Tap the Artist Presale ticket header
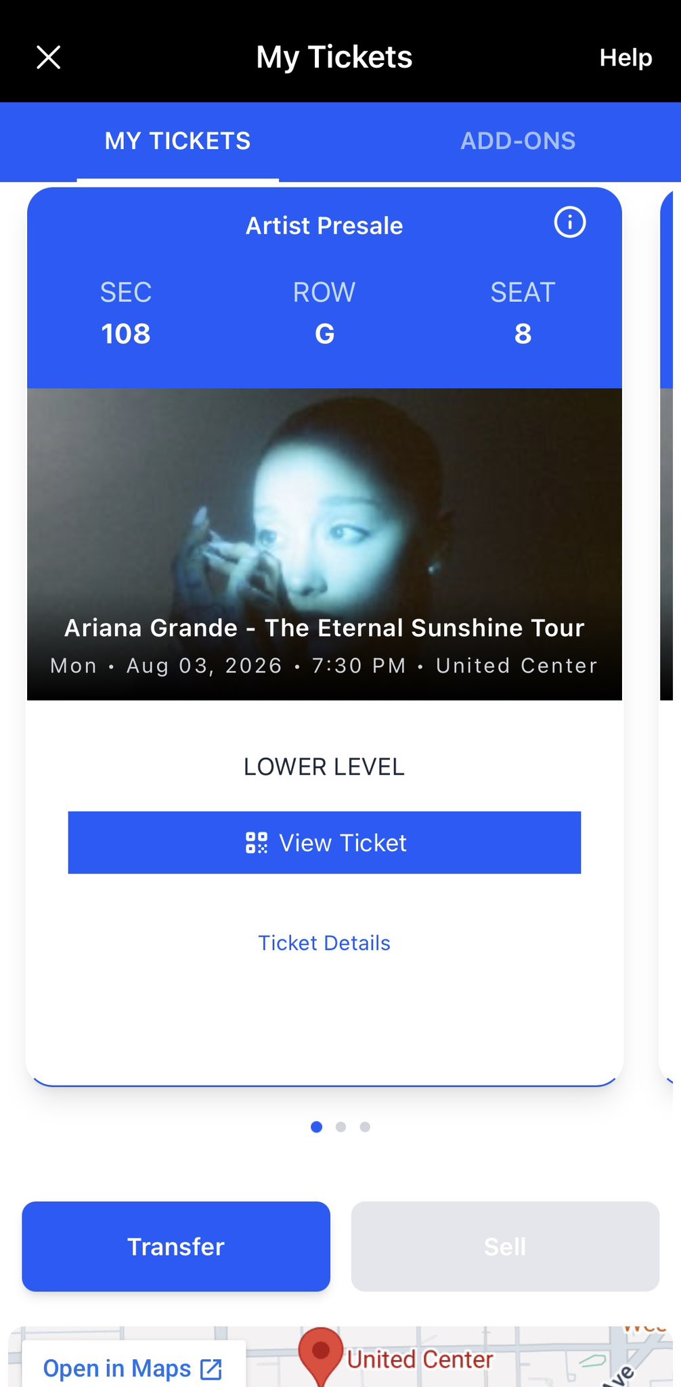The image size is (681, 1387). (324, 226)
